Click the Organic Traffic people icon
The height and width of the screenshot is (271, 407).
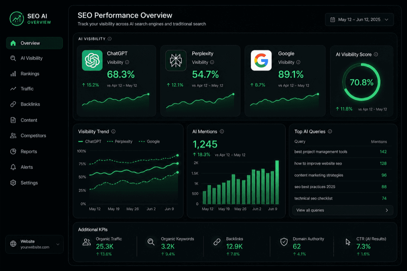[86, 242]
